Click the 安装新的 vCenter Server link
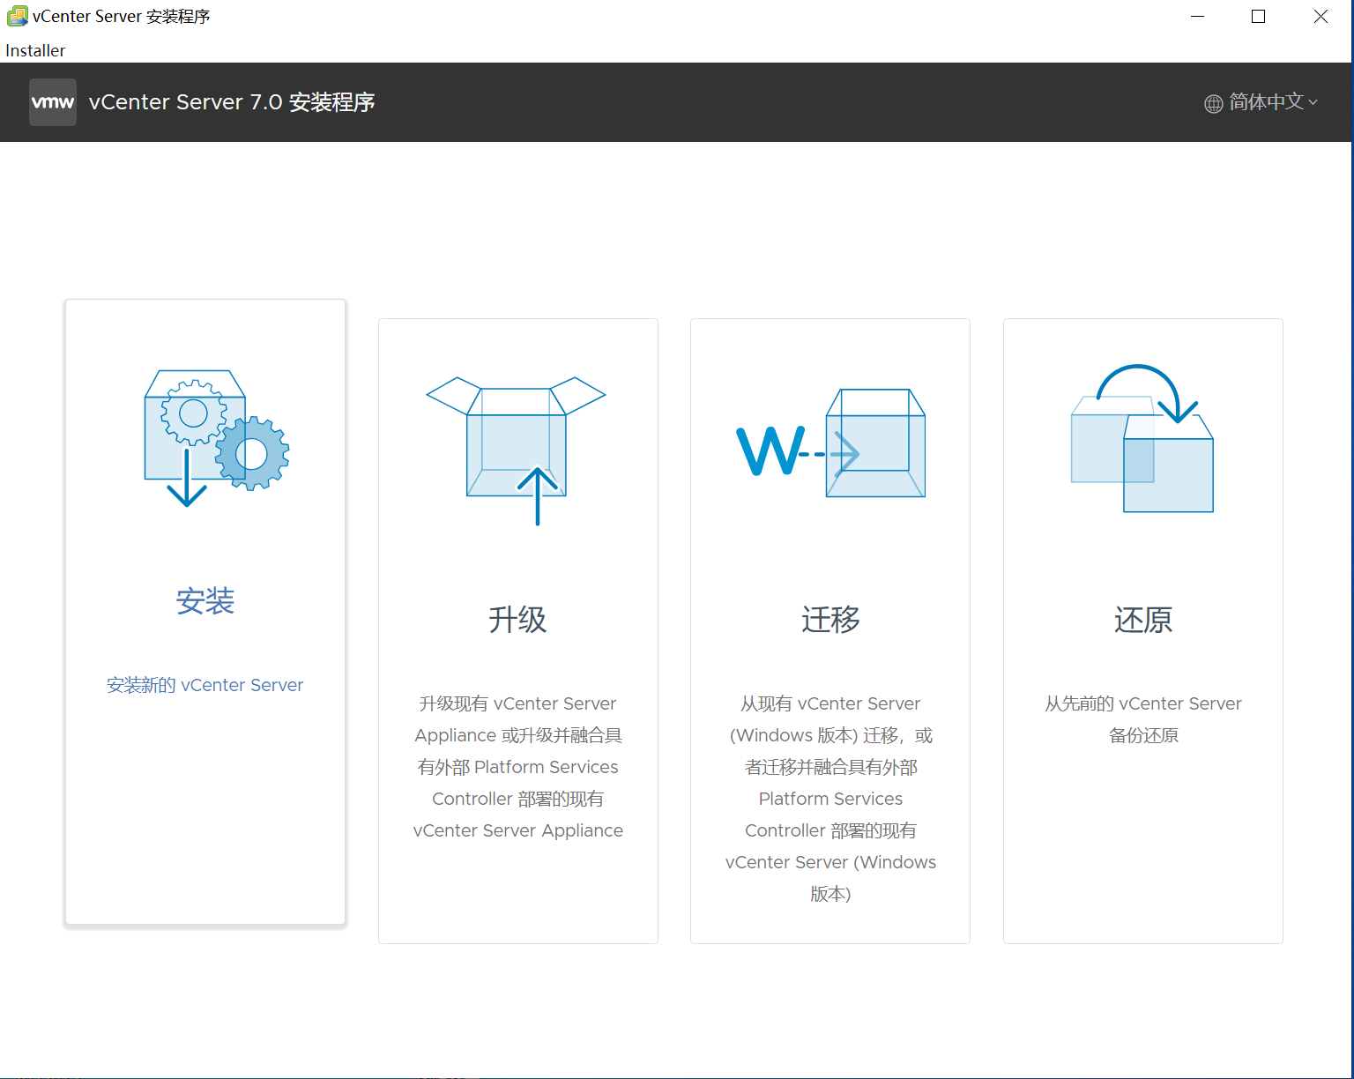1354x1079 pixels. (205, 685)
